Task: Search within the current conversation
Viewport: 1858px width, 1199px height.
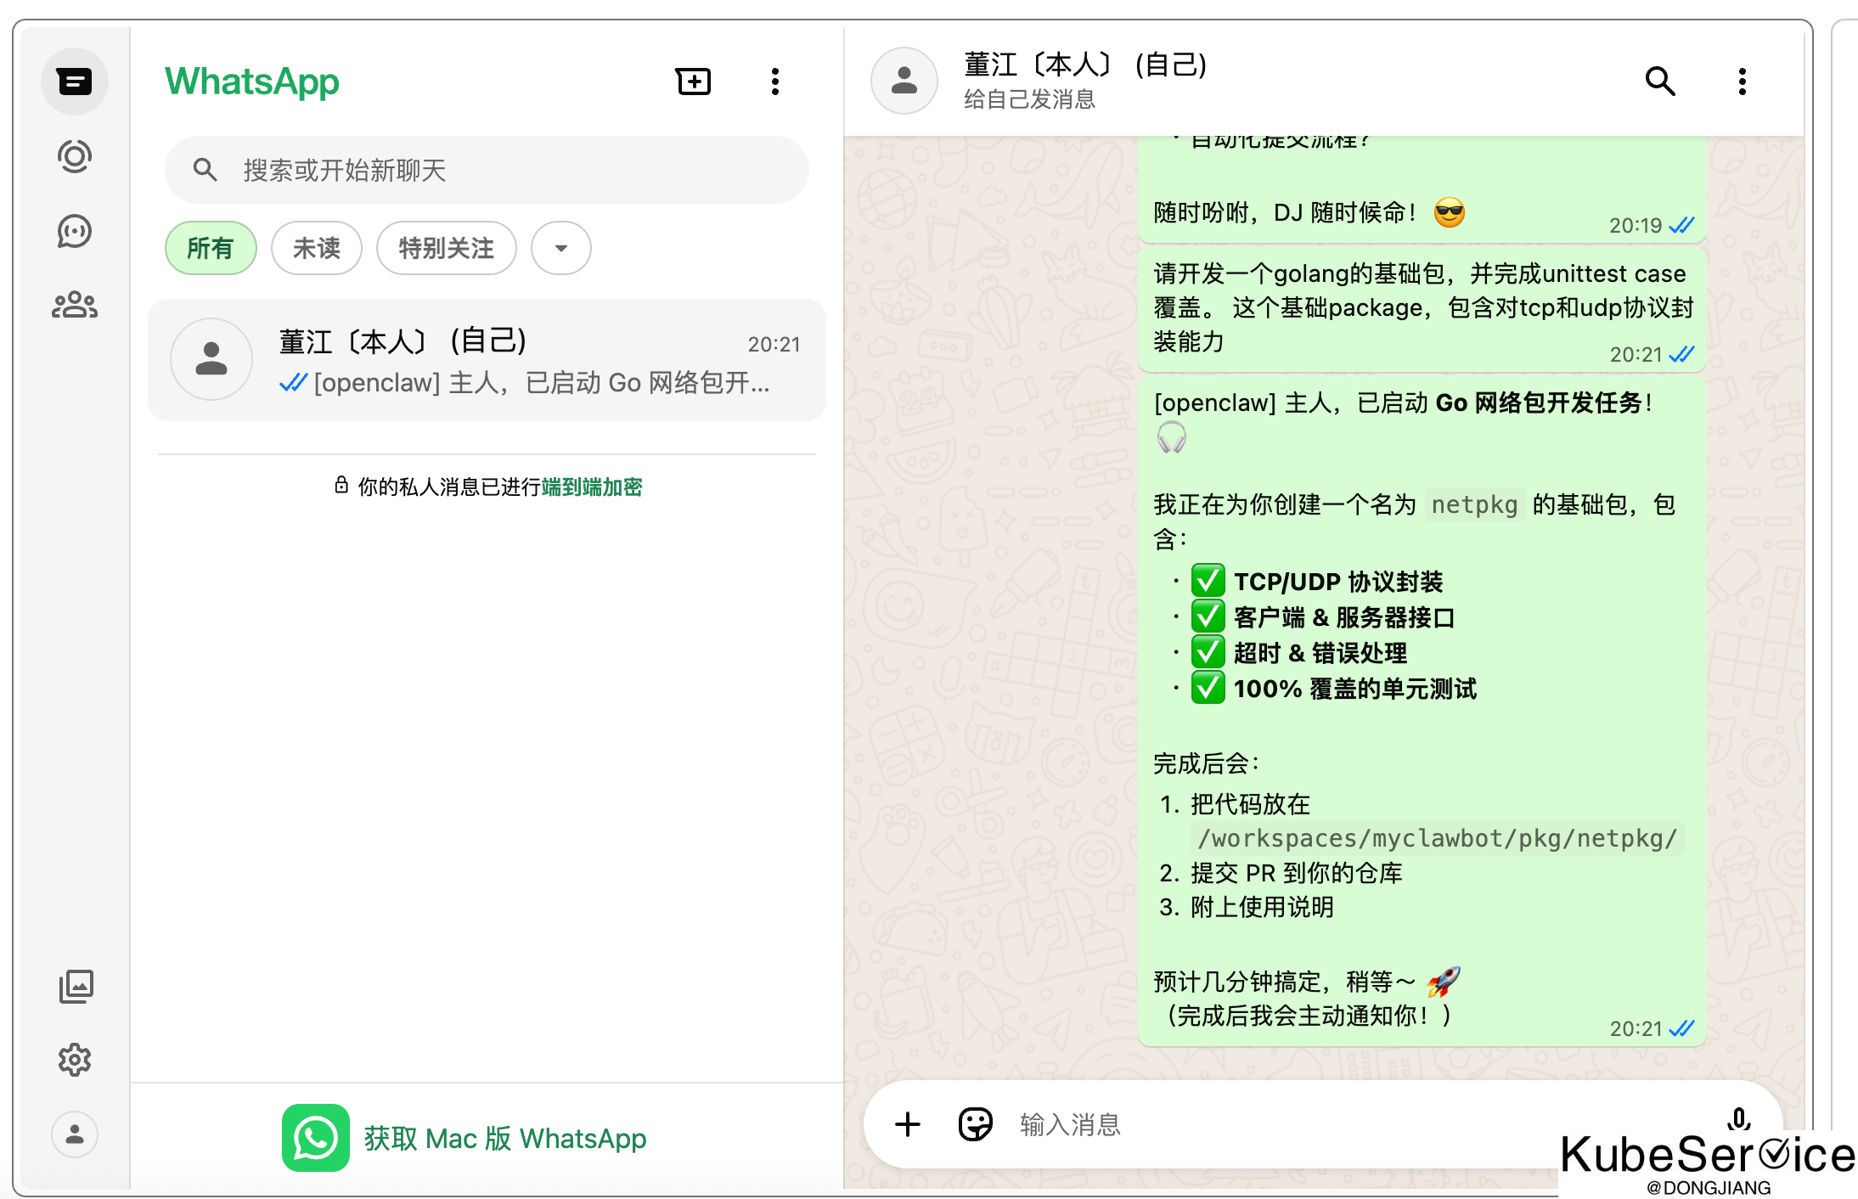Action: [x=1659, y=82]
